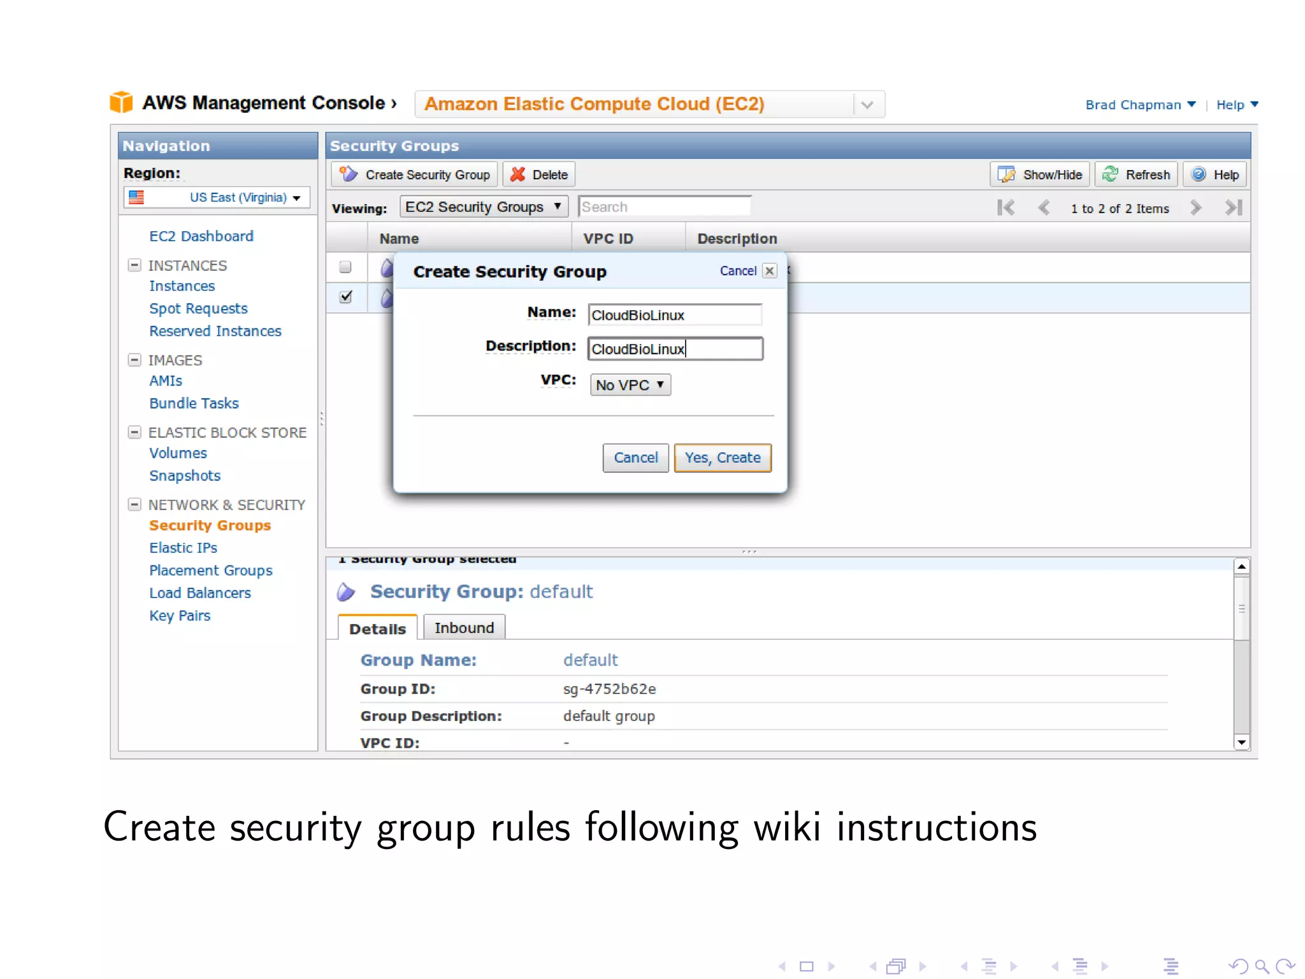Screen dimensions: 1305x979
Task: Open Spot Requests page
Action: [x=198, y=308]
